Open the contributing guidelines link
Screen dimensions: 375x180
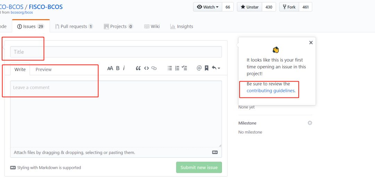click(x=270, y=91)
